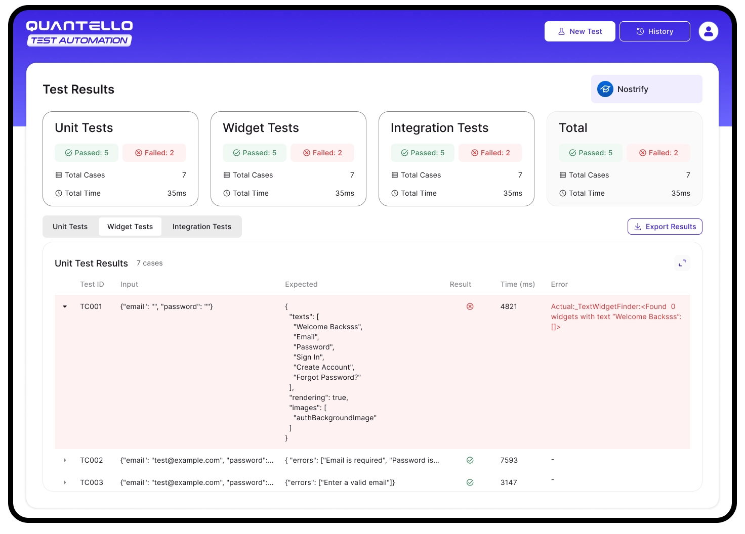The height and width of the screenshot is (534, 745).
Task: Click the passed result icon for TC003
Action: [470, 482]
